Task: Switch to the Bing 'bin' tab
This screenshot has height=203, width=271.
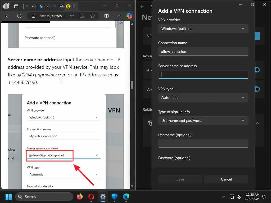Action: [45, 6]
